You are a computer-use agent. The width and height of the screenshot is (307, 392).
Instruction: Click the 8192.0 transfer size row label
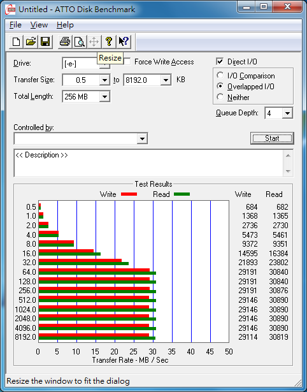pos(25,337)
